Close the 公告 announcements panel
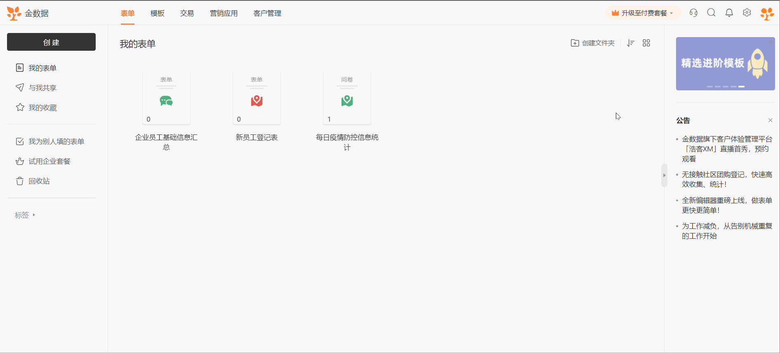 point(770,120)
